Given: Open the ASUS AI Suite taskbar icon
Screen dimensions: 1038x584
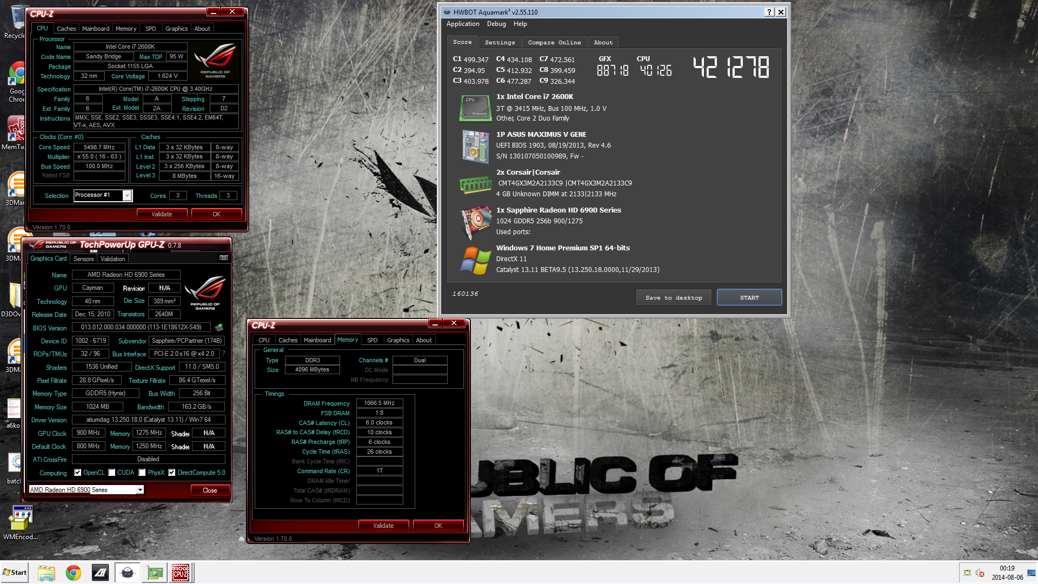Looking at the screenshot, I should [x=101, y=573].
